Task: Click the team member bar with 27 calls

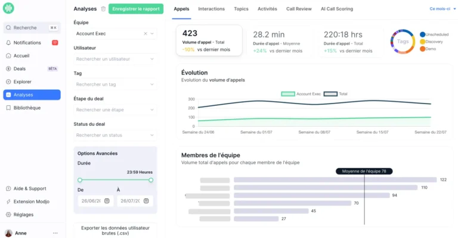Action: (x=256, y=219)
